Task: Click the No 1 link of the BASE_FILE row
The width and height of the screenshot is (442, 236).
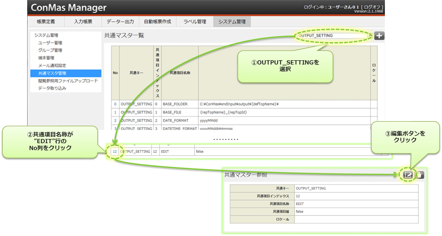Action: click(x=115, y=112)
